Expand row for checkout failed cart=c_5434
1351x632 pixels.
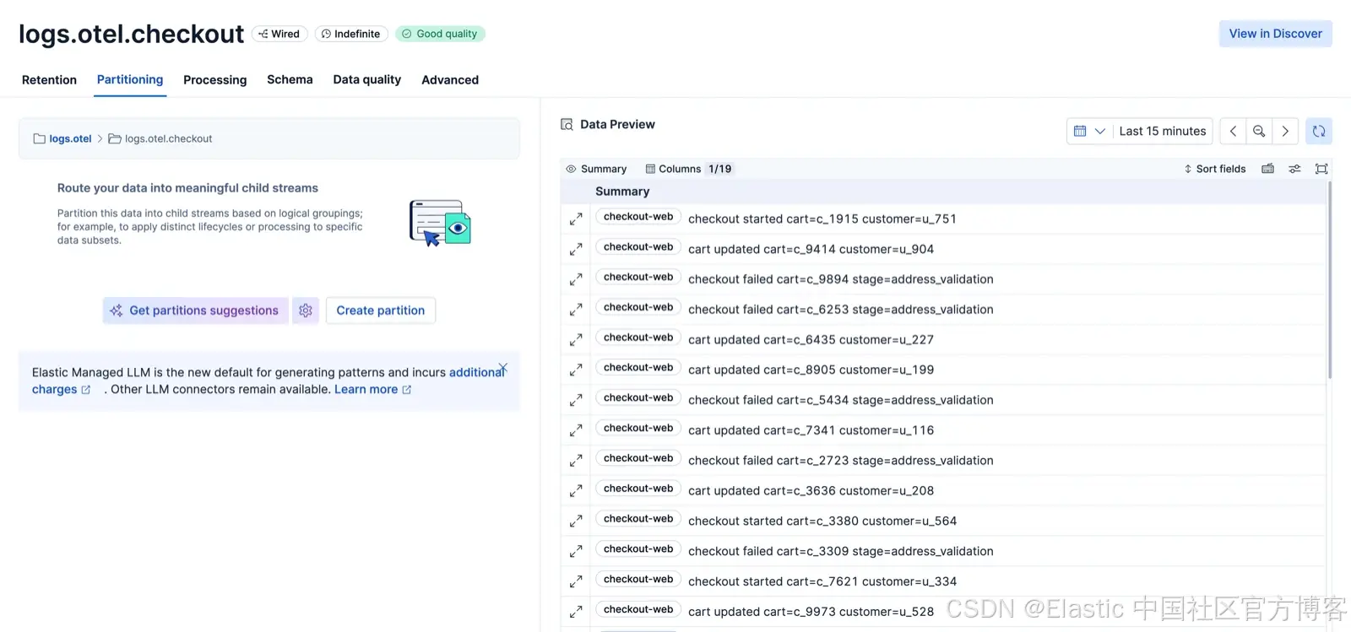[576, 400]
